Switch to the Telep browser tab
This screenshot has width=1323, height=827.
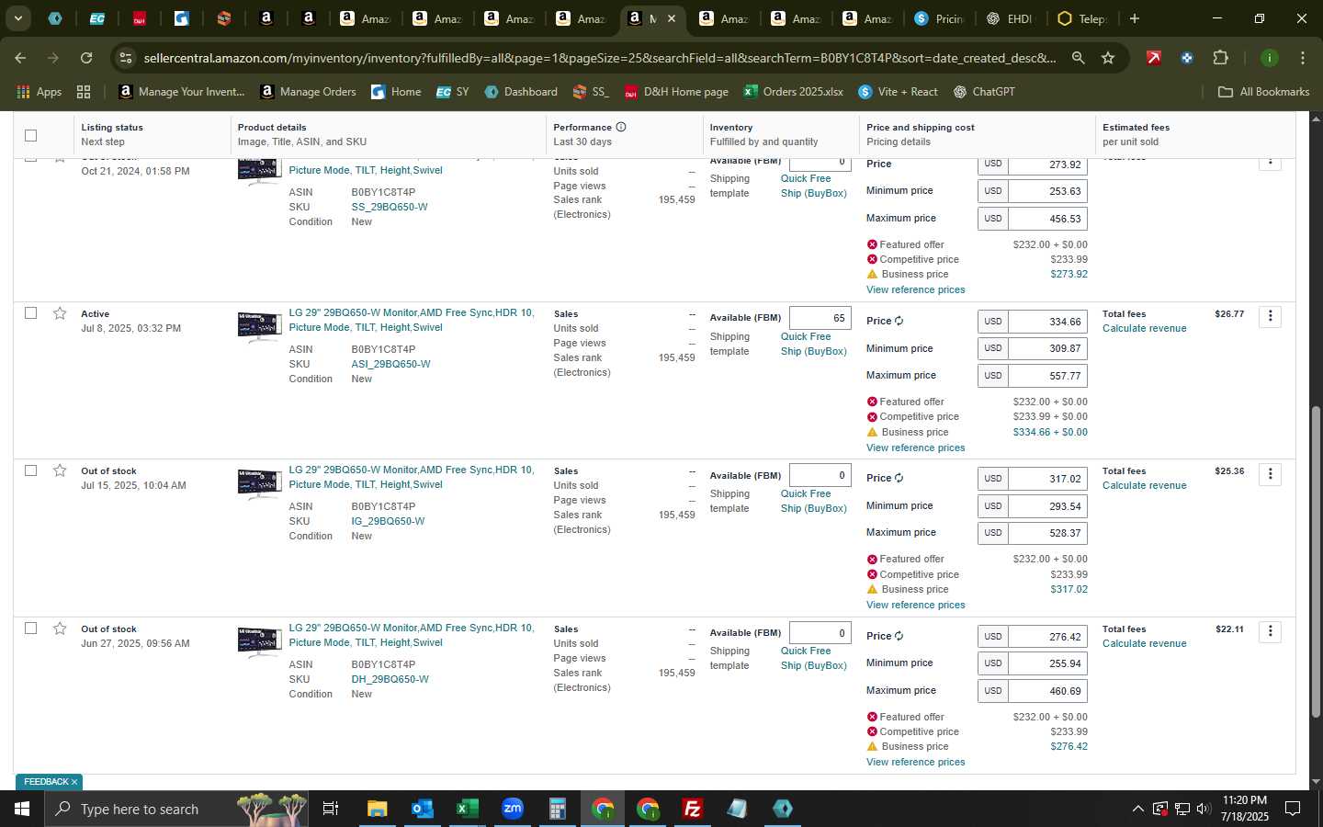point(1081,18)
